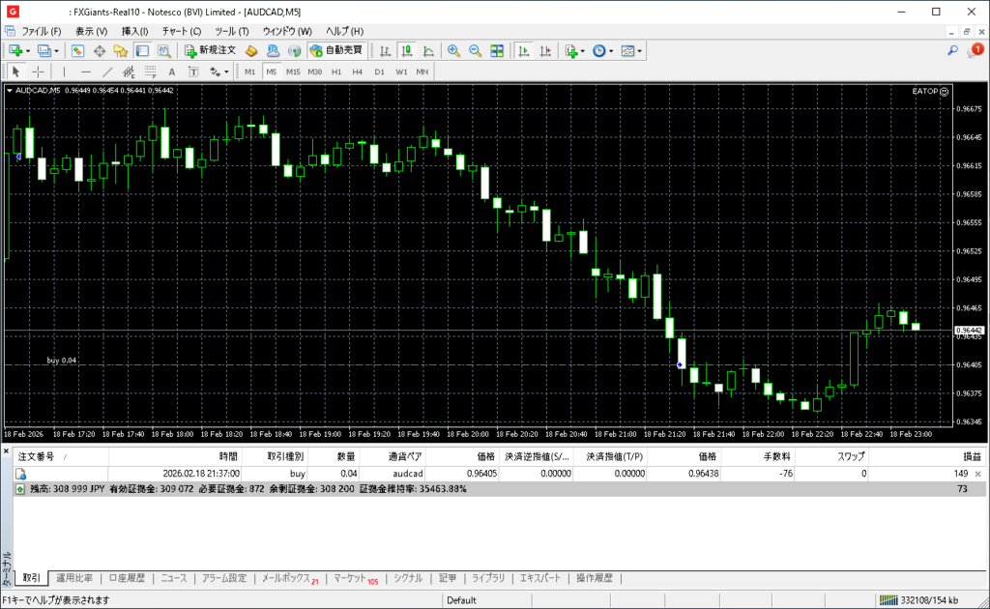The image size is (990, 609).
Task: Select the crosshair cursor tool
Action: tap(38, 72)
